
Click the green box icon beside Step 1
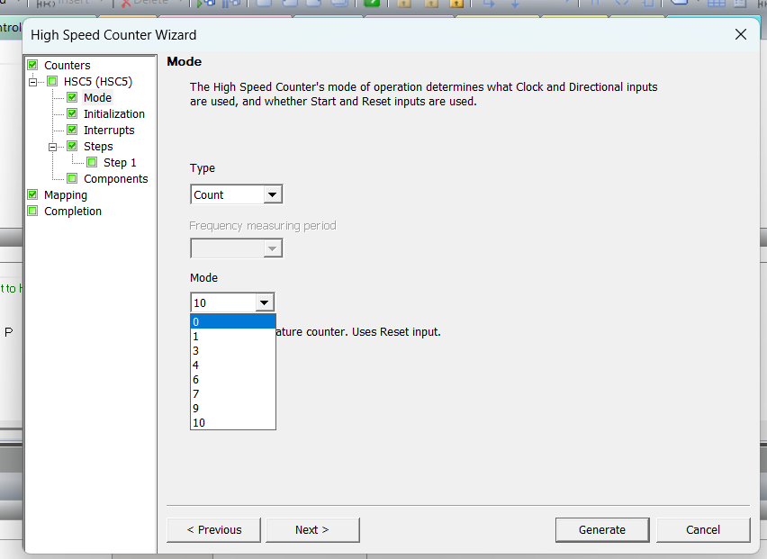pyautogui.click(x=92, y=162)
